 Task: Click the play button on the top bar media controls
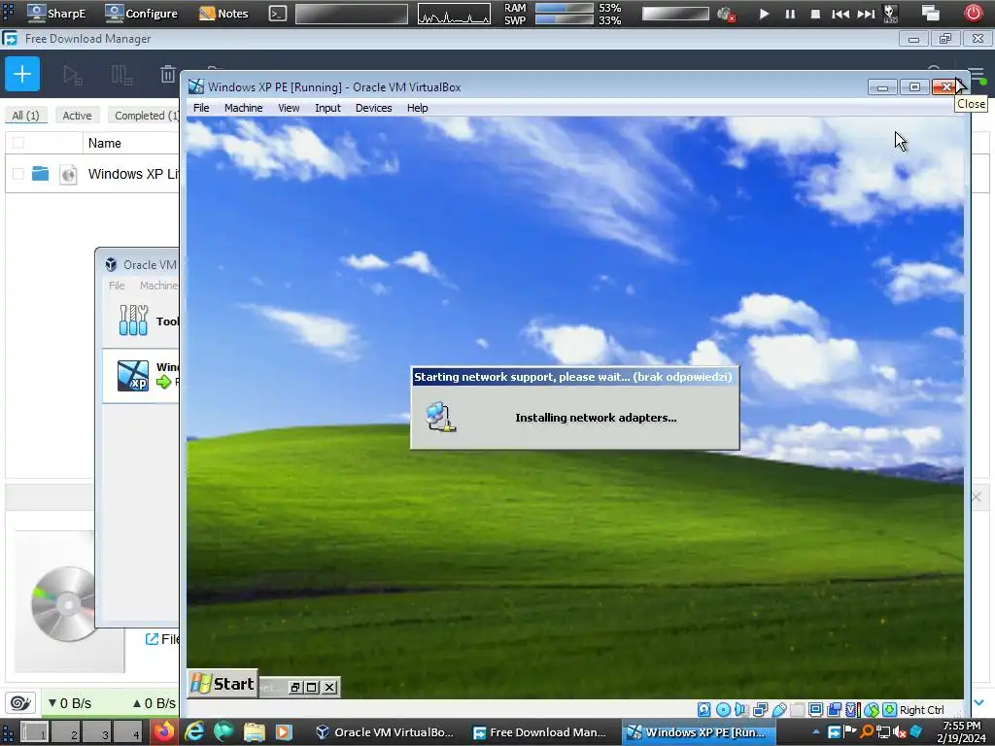[764, 14]
